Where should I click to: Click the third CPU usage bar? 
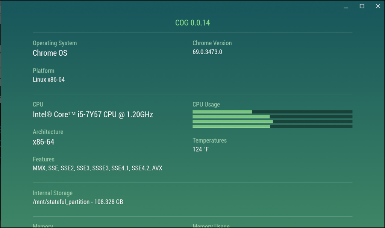(x=273, y=122)
